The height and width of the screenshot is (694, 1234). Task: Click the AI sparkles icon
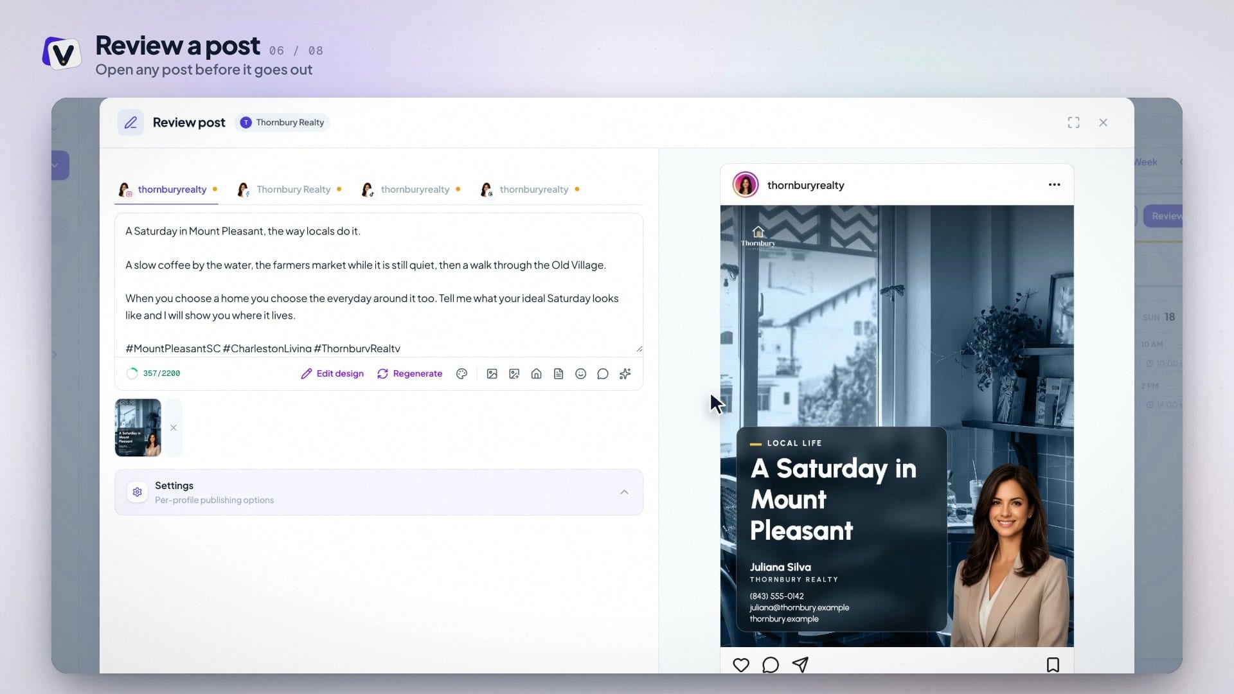625,374
